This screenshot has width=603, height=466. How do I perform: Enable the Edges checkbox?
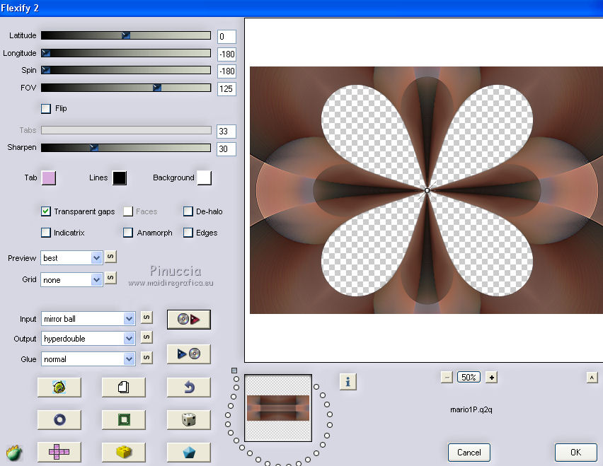pos(188,233)
